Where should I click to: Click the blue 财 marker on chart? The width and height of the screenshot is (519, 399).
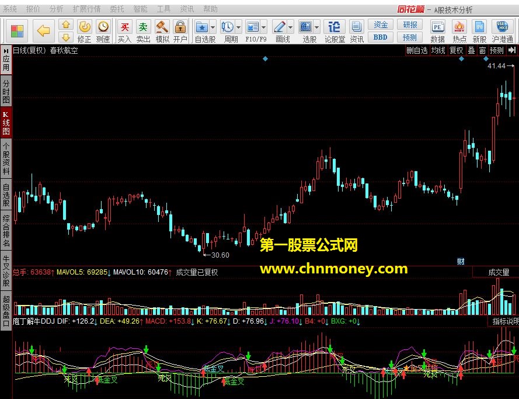pos(461,262)
